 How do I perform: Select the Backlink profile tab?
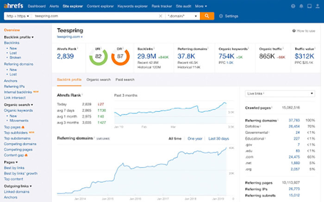pos(69,79)
